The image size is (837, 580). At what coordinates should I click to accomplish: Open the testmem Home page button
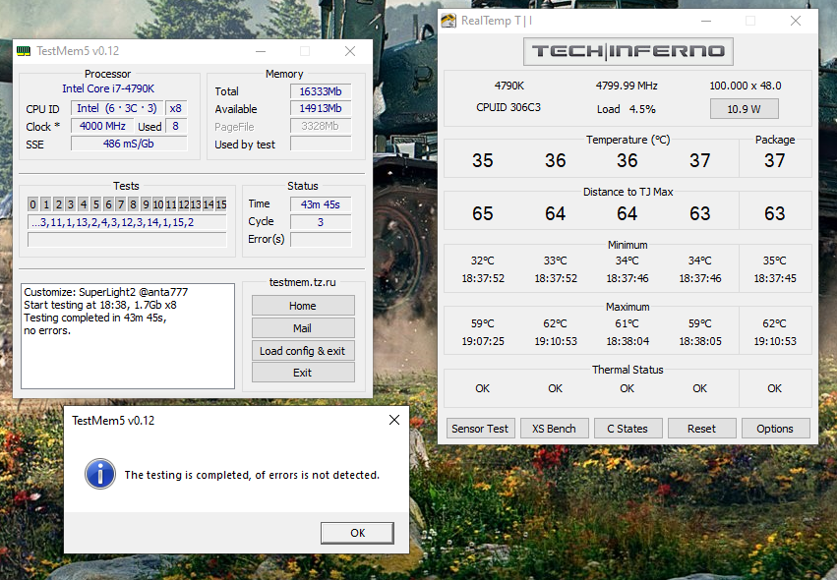(x=303, y=306)
